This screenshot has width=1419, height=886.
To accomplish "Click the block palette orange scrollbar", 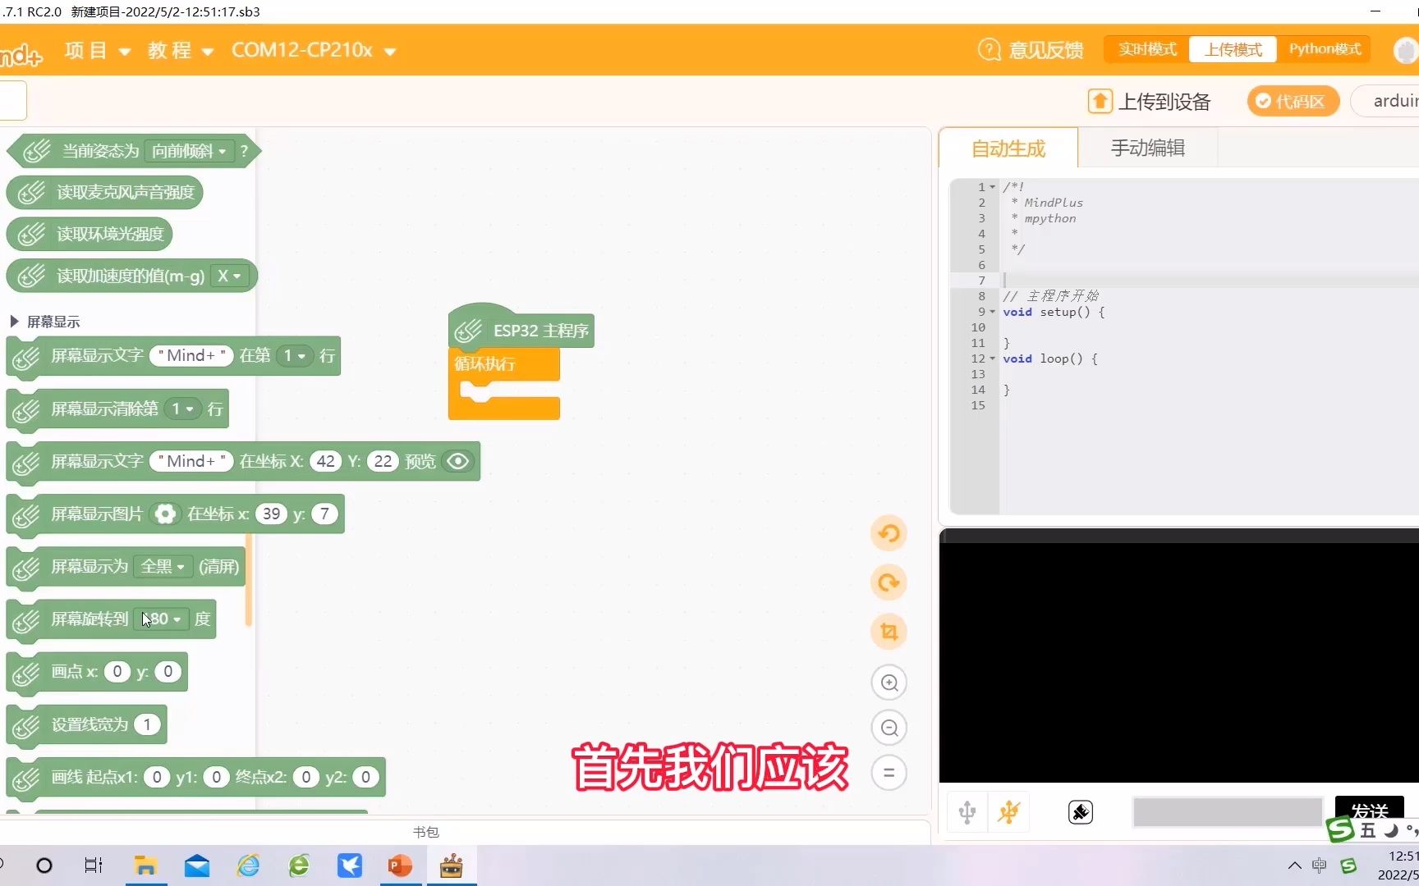I will (248, 580).
